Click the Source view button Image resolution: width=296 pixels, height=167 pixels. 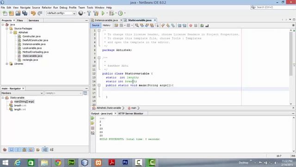pyautogui.click(x=96, y=26)
